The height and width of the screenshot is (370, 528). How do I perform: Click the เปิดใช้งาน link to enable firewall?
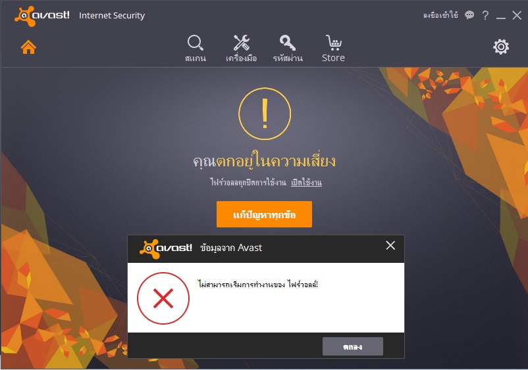coord(306,183)
